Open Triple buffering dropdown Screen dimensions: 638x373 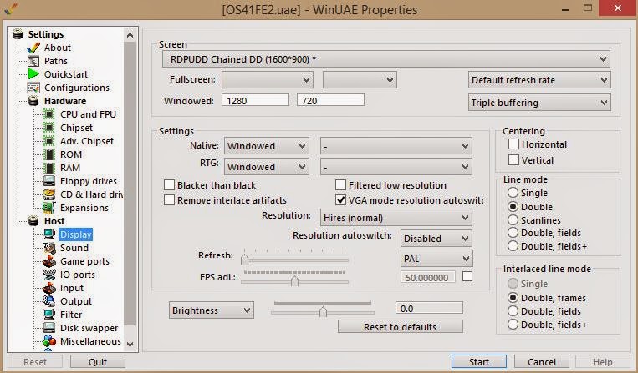(x=539, y=103)
